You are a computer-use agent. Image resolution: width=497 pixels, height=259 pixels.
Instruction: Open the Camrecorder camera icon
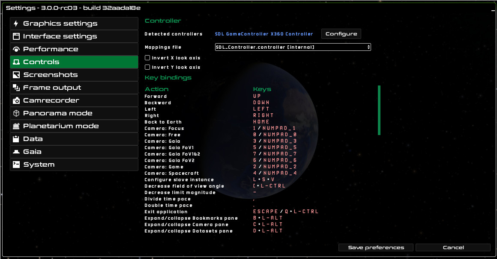tap(16, 100)
